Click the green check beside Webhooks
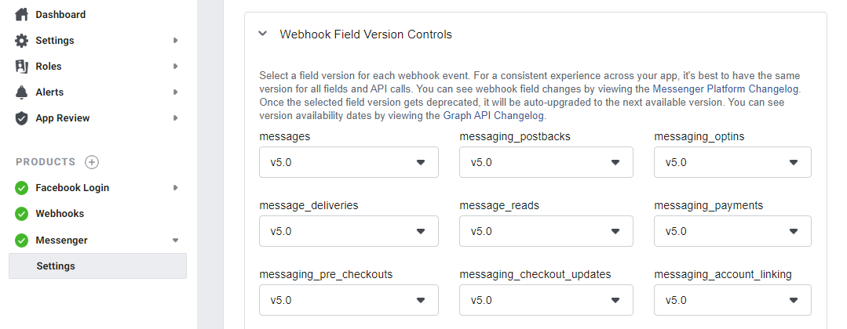This screenshot has height=329, width=847. coord(22,214)
